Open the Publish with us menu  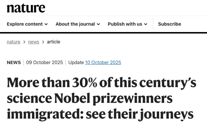(125, 24)
